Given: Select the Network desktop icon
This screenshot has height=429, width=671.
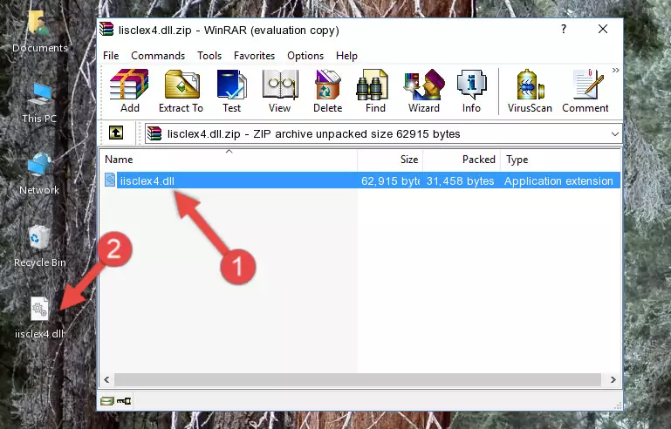Looking at the screenshot, I should coord(39,174).
